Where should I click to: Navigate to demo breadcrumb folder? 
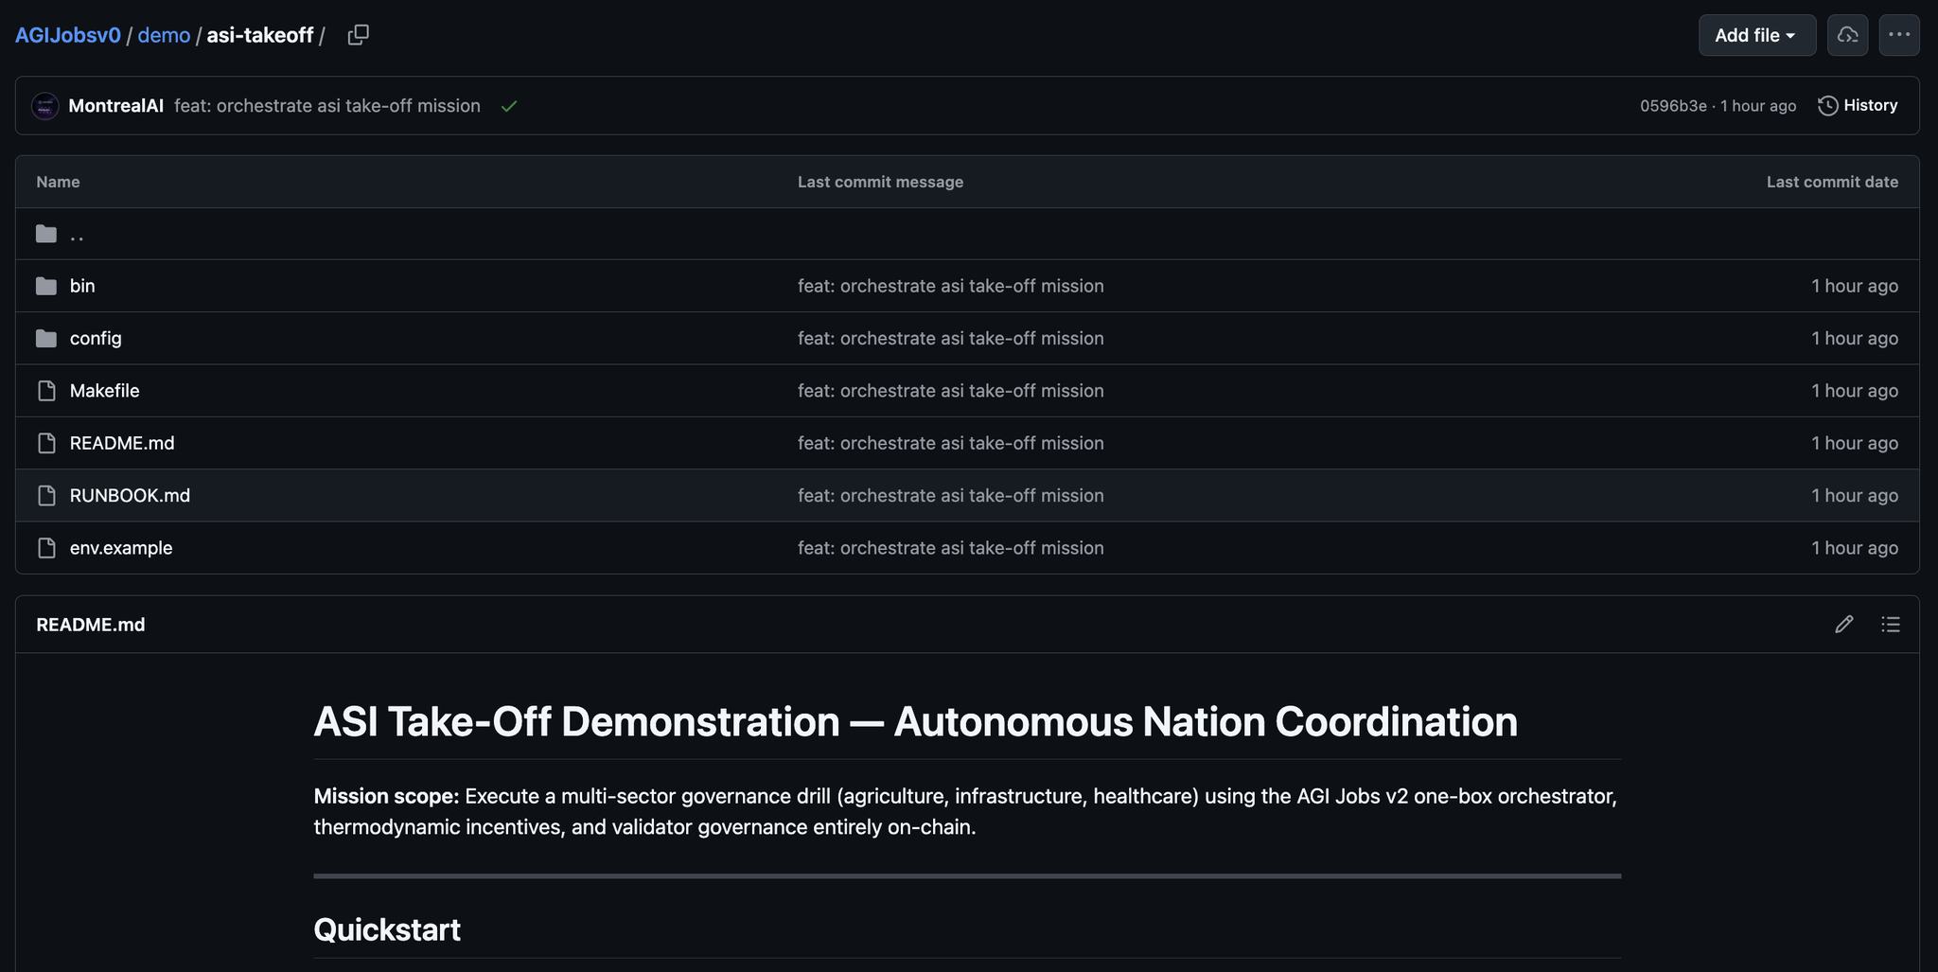point(164,35)
